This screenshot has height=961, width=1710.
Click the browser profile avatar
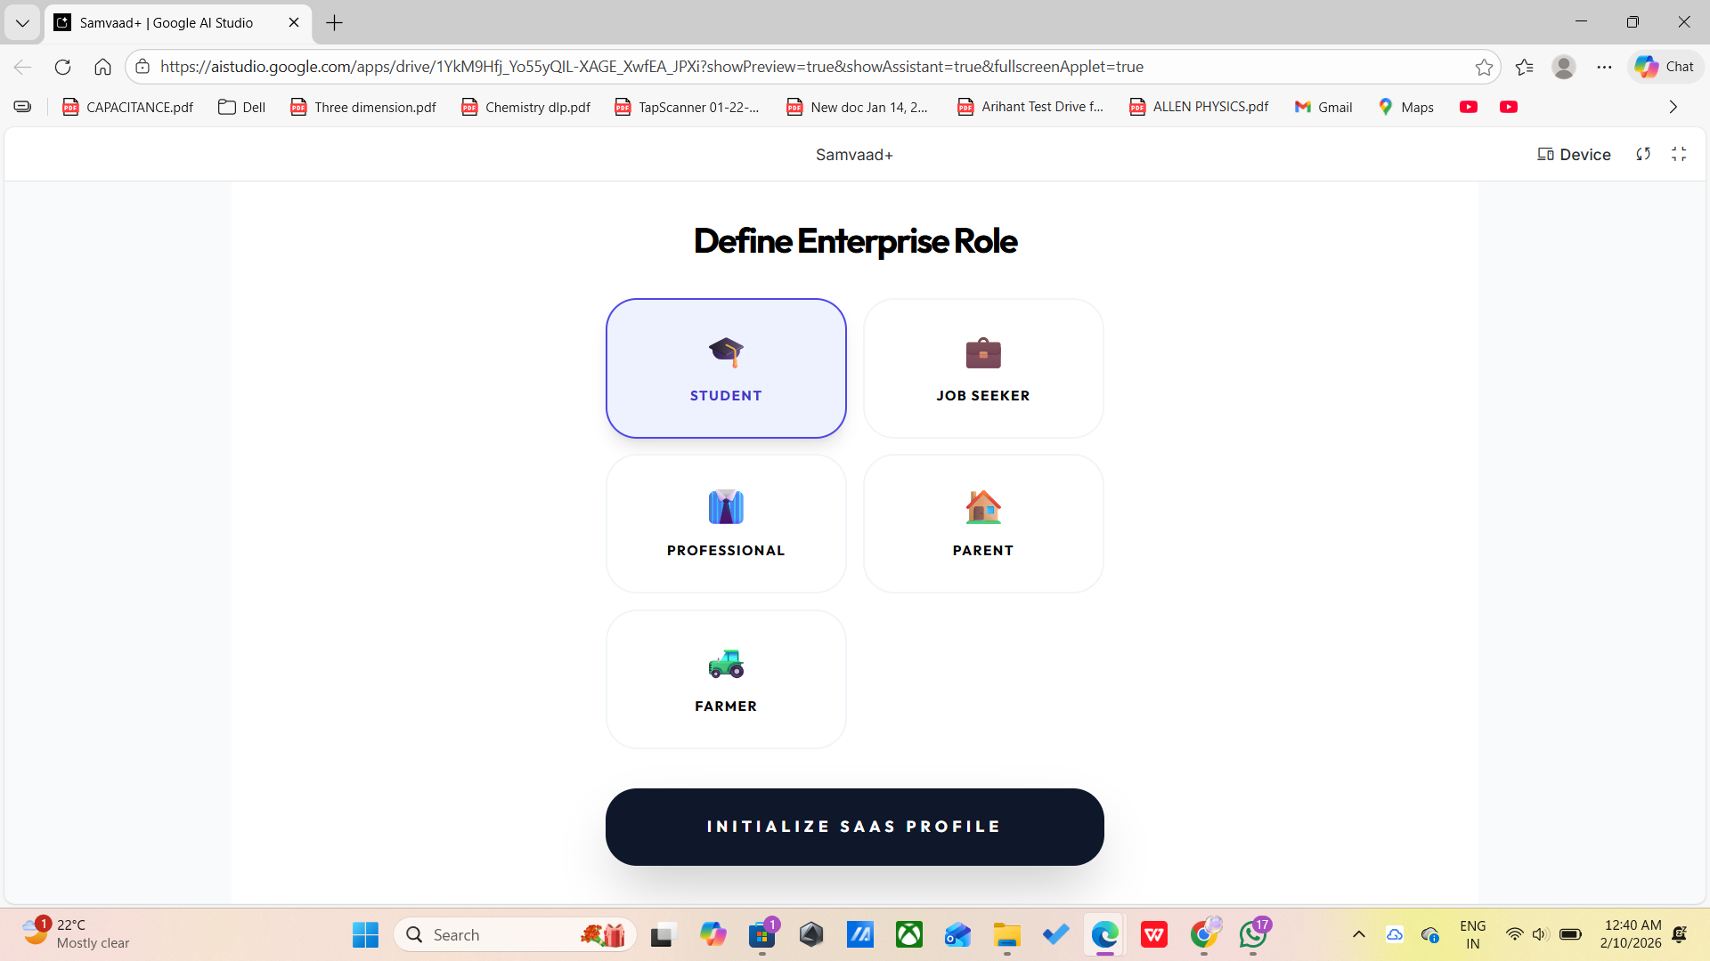(1563, 68)
